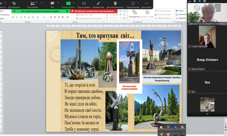Viewport: 227px width, 136px height.
Task: Open font color A picker
Action: pyautogui.click(x=45, y=17)
